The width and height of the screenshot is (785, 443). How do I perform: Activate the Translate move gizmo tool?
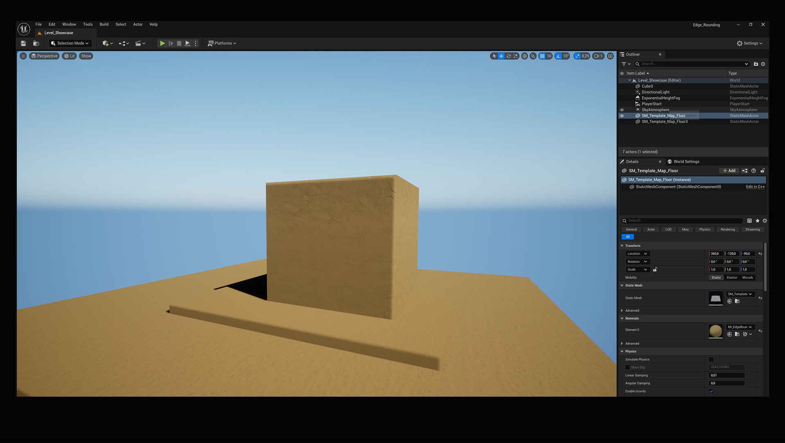pos(501,56)
